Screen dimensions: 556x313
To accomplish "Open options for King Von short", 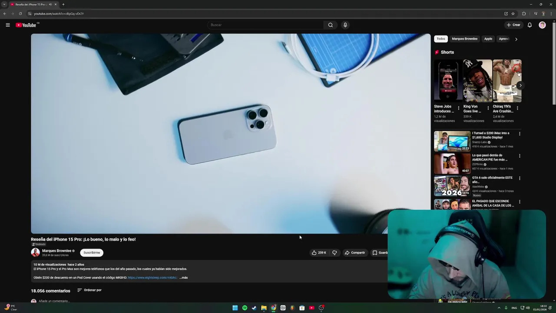I will [488, 108].
